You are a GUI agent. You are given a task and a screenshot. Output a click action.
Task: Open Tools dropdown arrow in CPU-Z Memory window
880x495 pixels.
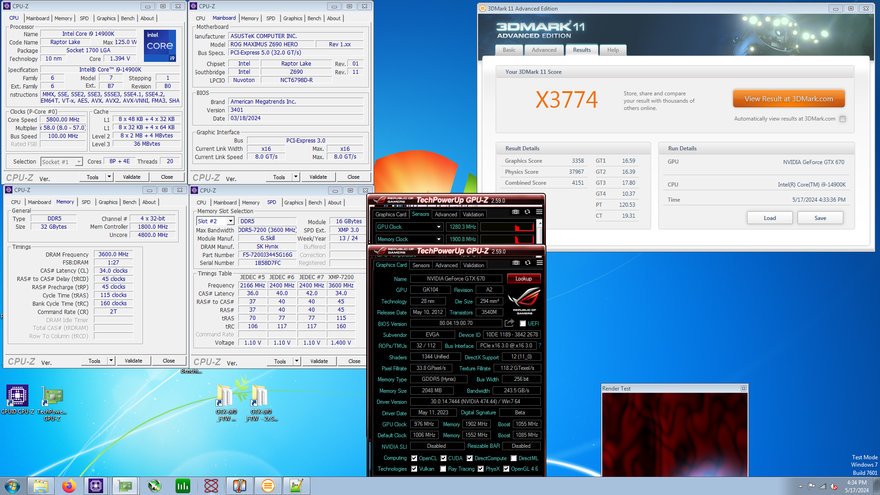(x=111, y=361)
